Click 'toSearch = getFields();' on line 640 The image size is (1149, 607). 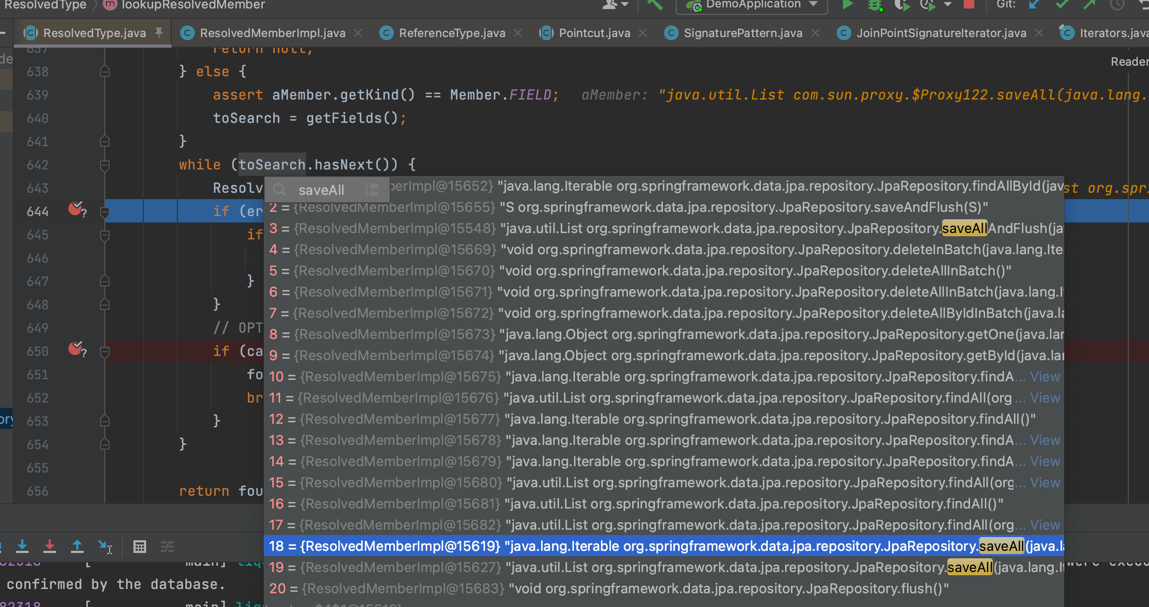(310, 118)
